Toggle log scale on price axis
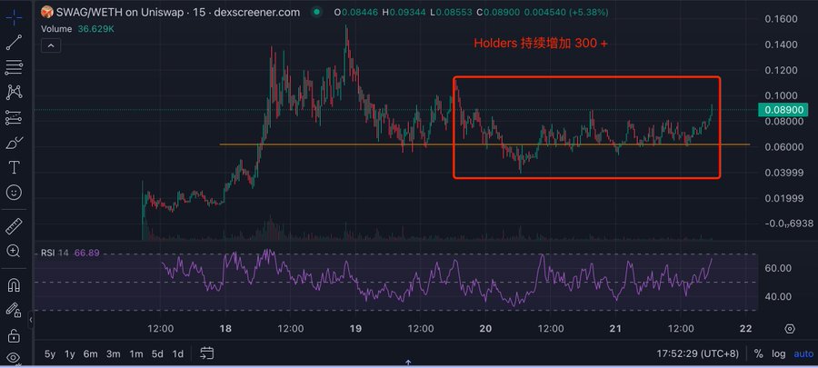Screen dimensions: 818x368 tap(779, 353)
